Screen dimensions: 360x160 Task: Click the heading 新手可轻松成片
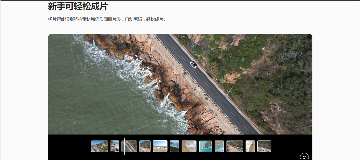[78, 6]
